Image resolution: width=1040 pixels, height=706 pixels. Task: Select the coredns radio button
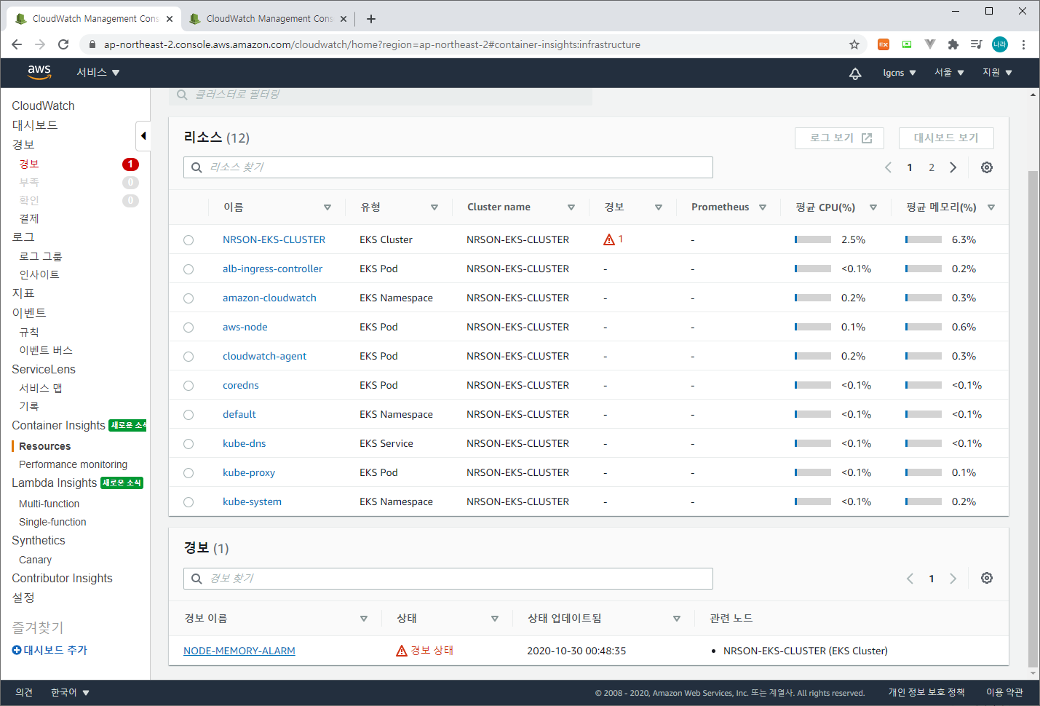188,386
